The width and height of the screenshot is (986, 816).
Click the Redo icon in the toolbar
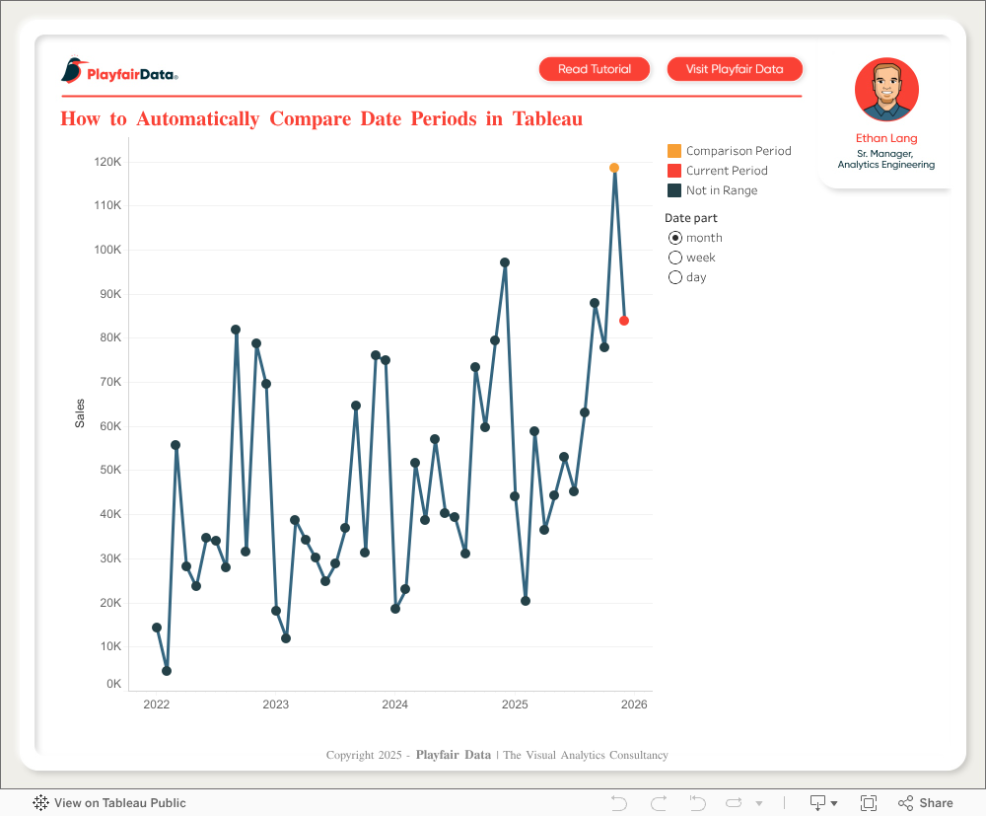(659, 803)
